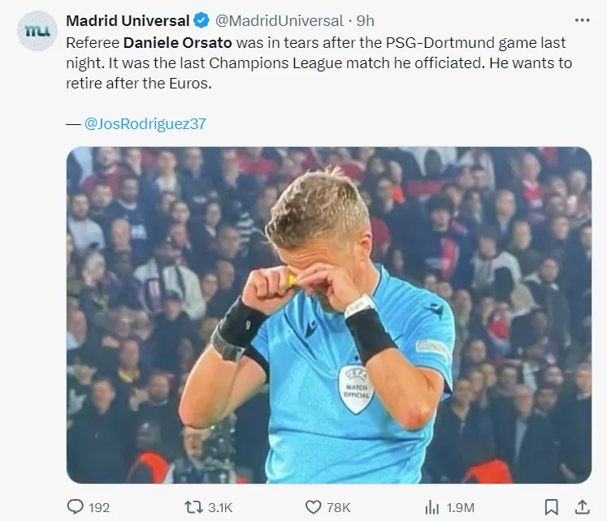Reply to the tweet via speech bubble icon
The height and width of the screenshot is (521, 607).
coord(76,506)
